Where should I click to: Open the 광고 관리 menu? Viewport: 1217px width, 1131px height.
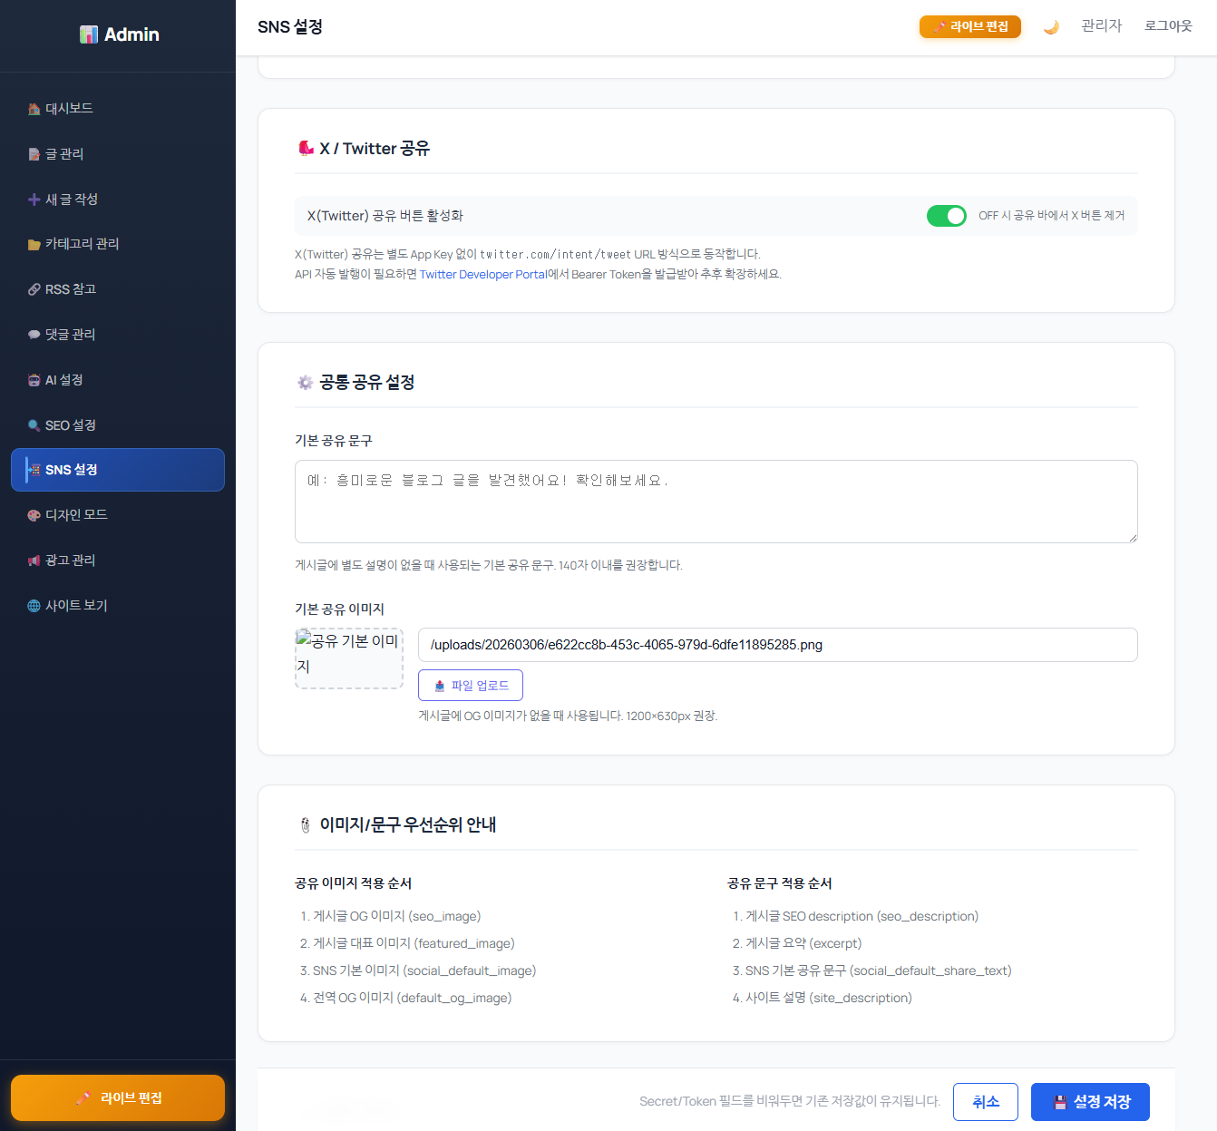(x=70, y=561)
